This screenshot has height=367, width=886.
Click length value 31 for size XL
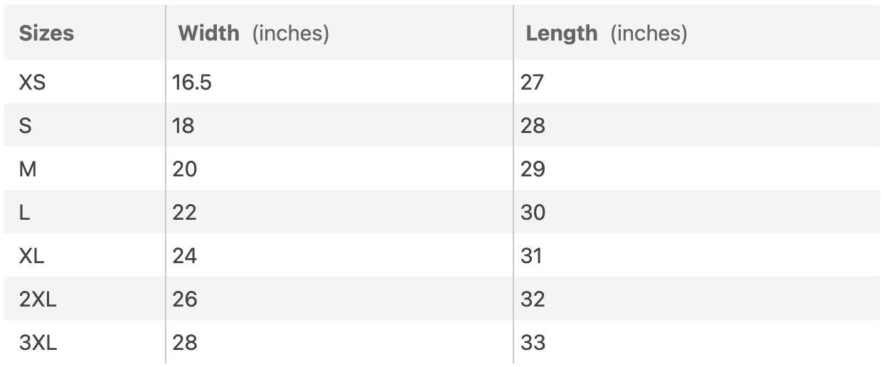[532, 256]
